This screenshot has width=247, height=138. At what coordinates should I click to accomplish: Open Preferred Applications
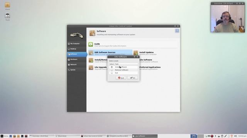pos(150,67)
